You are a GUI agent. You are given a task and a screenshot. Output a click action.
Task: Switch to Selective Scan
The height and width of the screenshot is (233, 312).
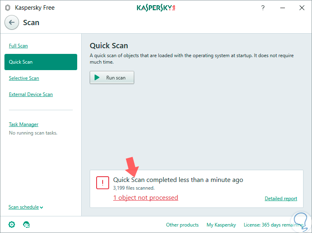tap(24, 78)
